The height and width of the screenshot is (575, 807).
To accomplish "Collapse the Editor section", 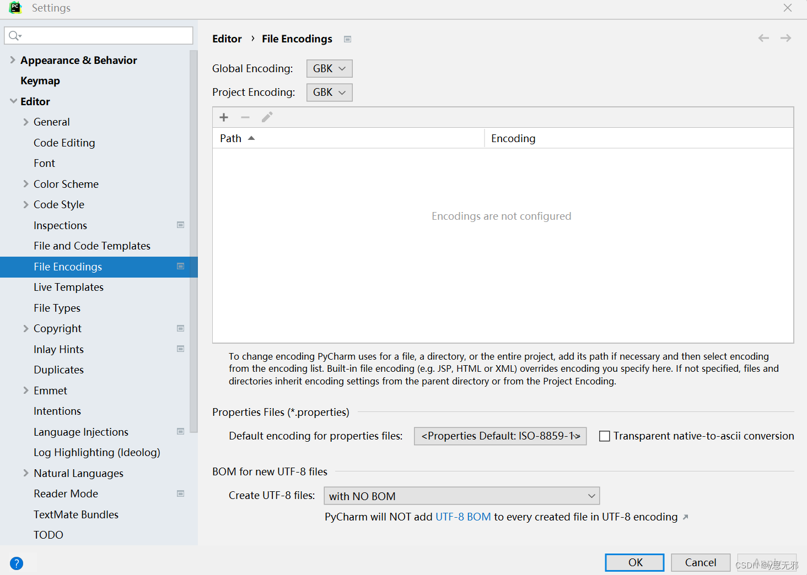I will (x=13, y=101).
